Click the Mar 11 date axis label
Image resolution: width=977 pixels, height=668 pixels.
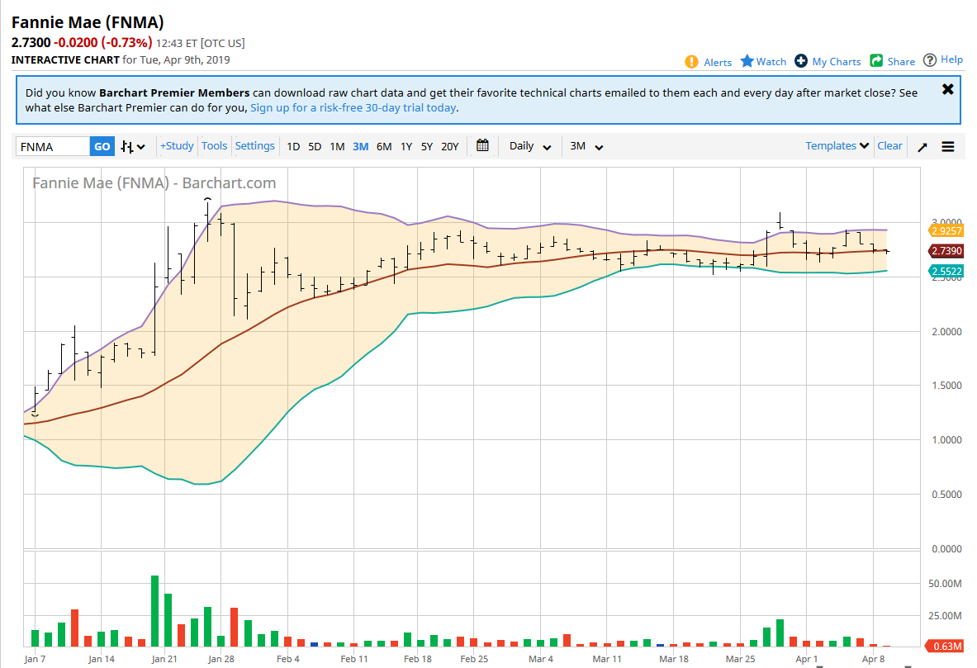(x=606, y=659)
